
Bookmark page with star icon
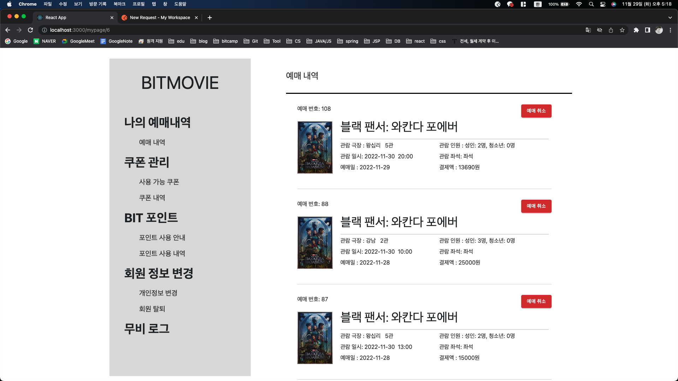622,30
